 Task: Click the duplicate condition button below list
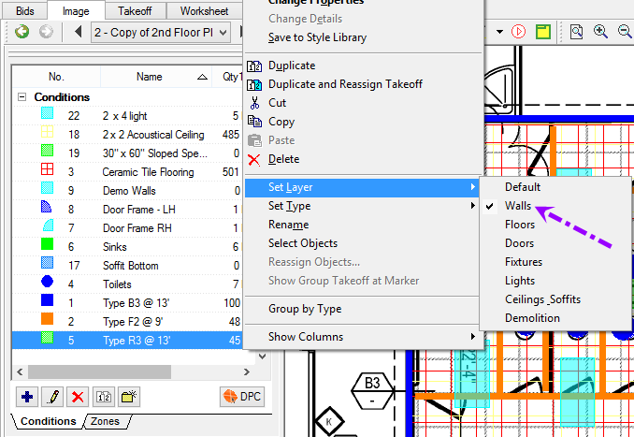104,397
